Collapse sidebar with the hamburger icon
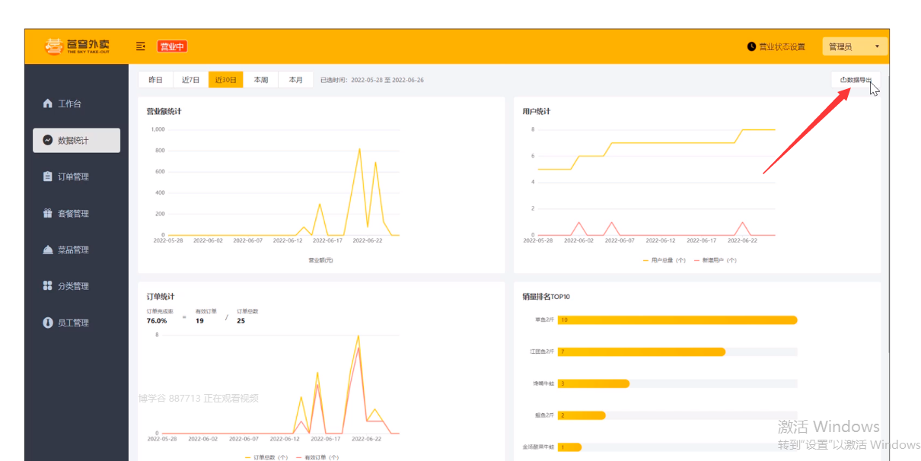 click(x=141, y=46)
